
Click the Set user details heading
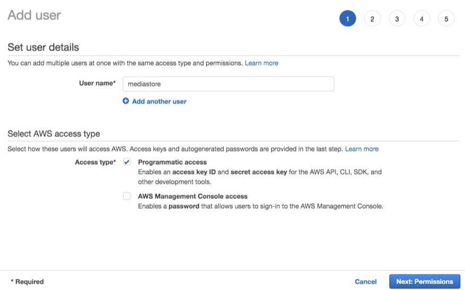[43, 47]
